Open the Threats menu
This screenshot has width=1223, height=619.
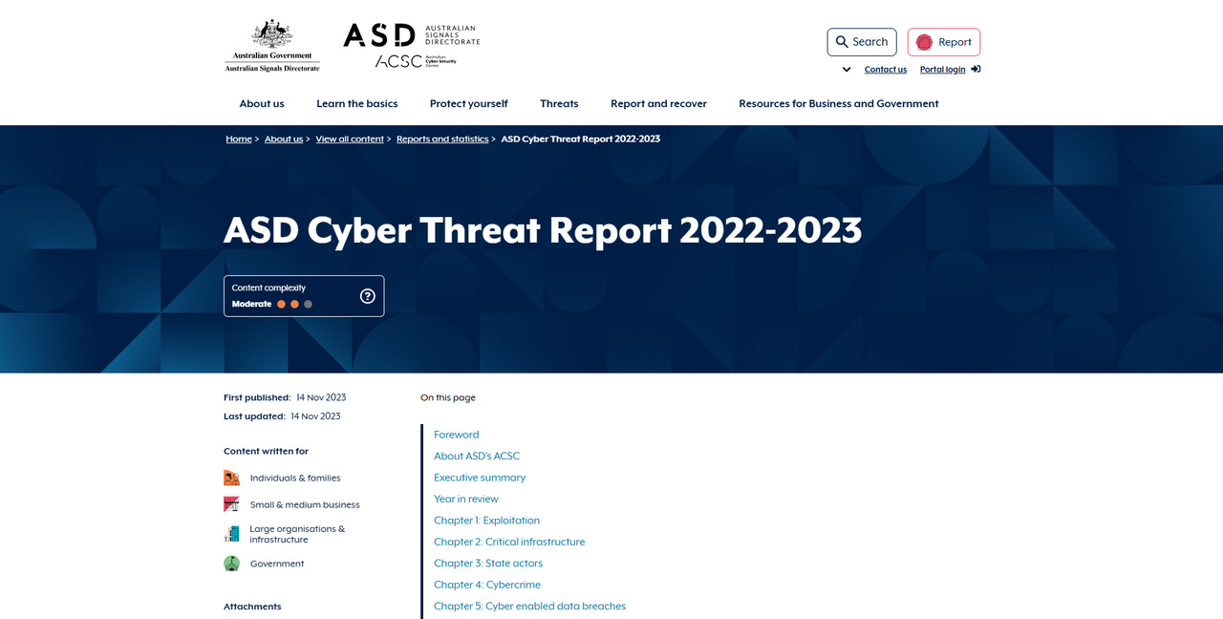pyautogui.click(x=559, y=103)
